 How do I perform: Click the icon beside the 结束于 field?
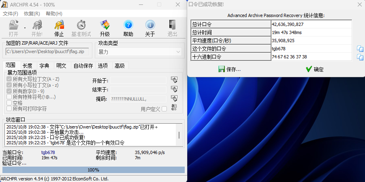pos(174,89)
